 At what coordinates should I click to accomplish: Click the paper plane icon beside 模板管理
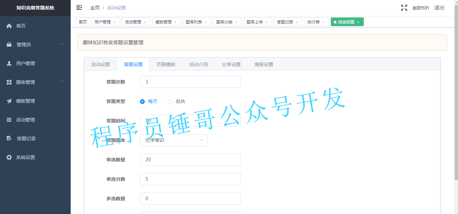9,101
